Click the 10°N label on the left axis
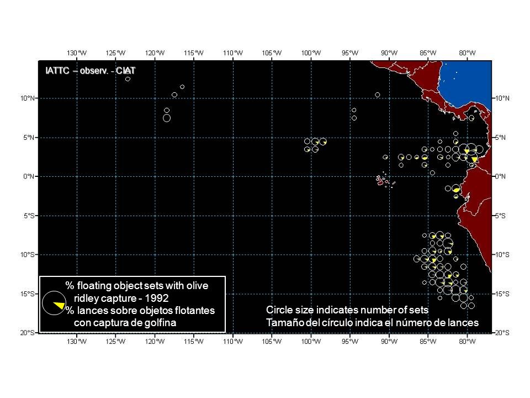This screenshot has height=398, width=530. click(28, 98)
